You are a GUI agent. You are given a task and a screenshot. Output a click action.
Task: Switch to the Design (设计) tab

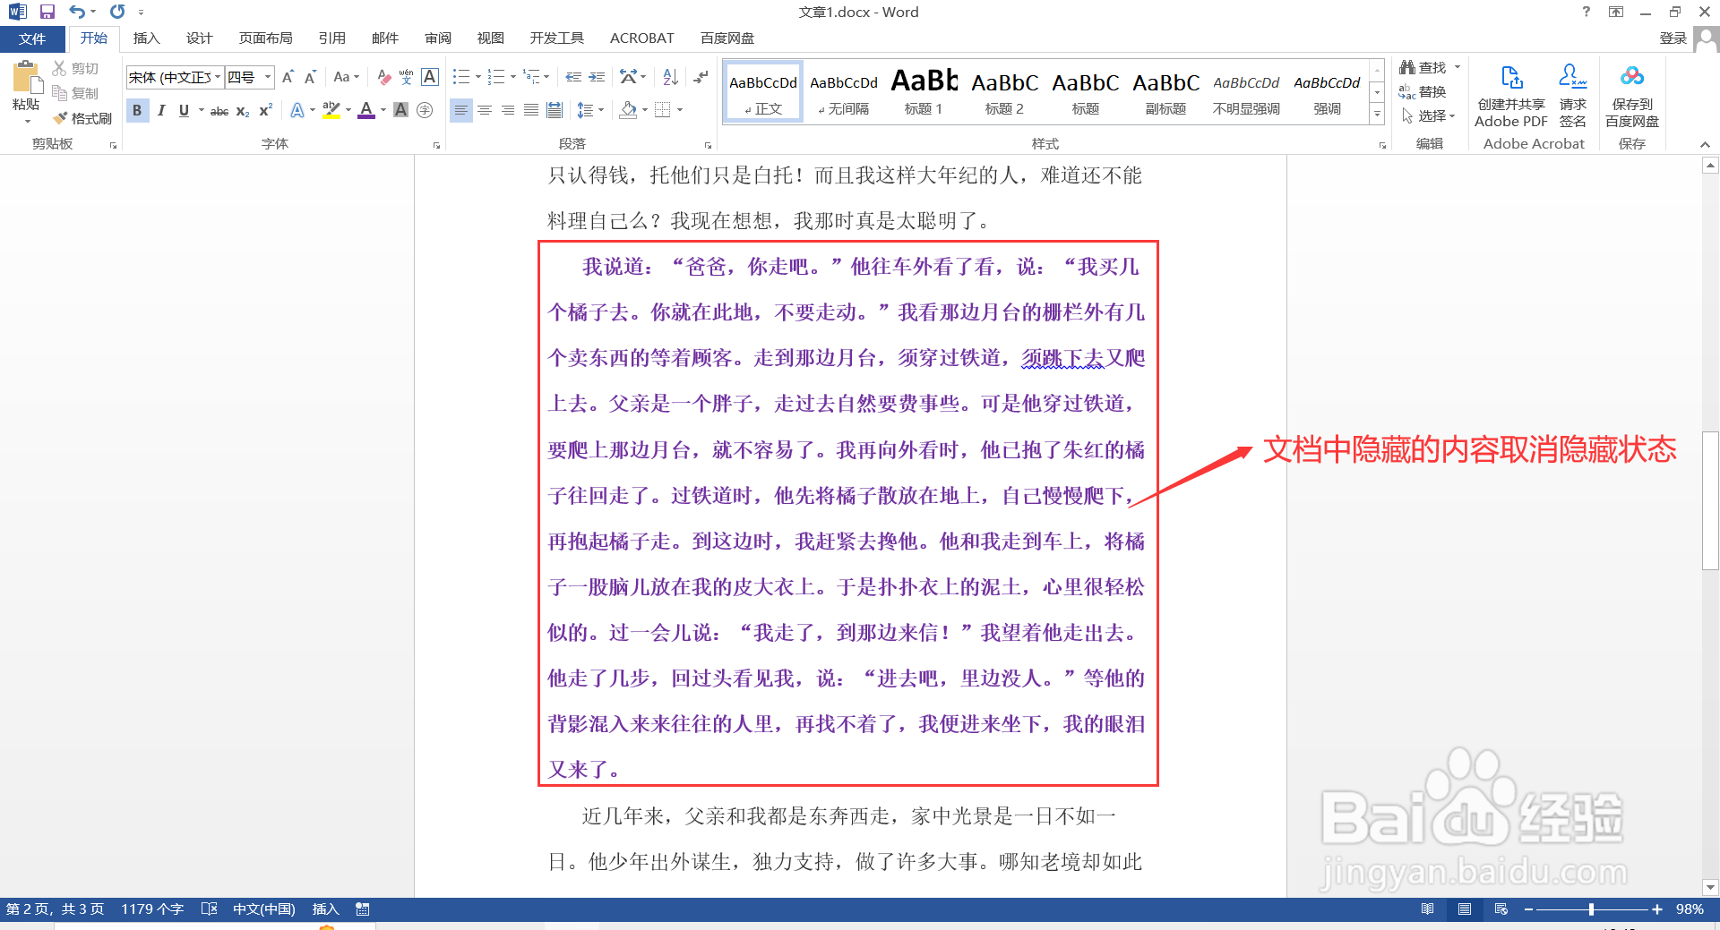pyautogui.click(x=199, y=38)
